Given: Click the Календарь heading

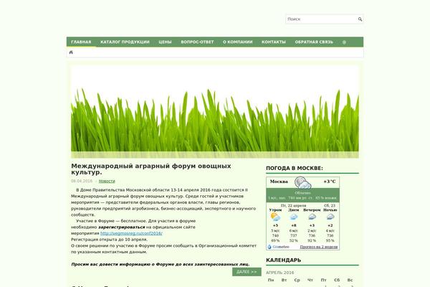Looking at the screenshot, I should [283, 260].
